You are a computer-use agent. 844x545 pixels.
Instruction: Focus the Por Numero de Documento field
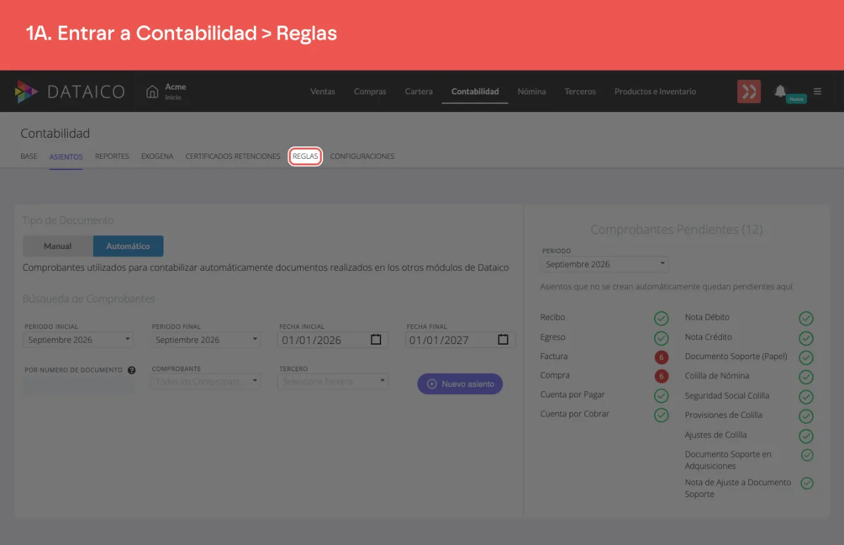80,385
